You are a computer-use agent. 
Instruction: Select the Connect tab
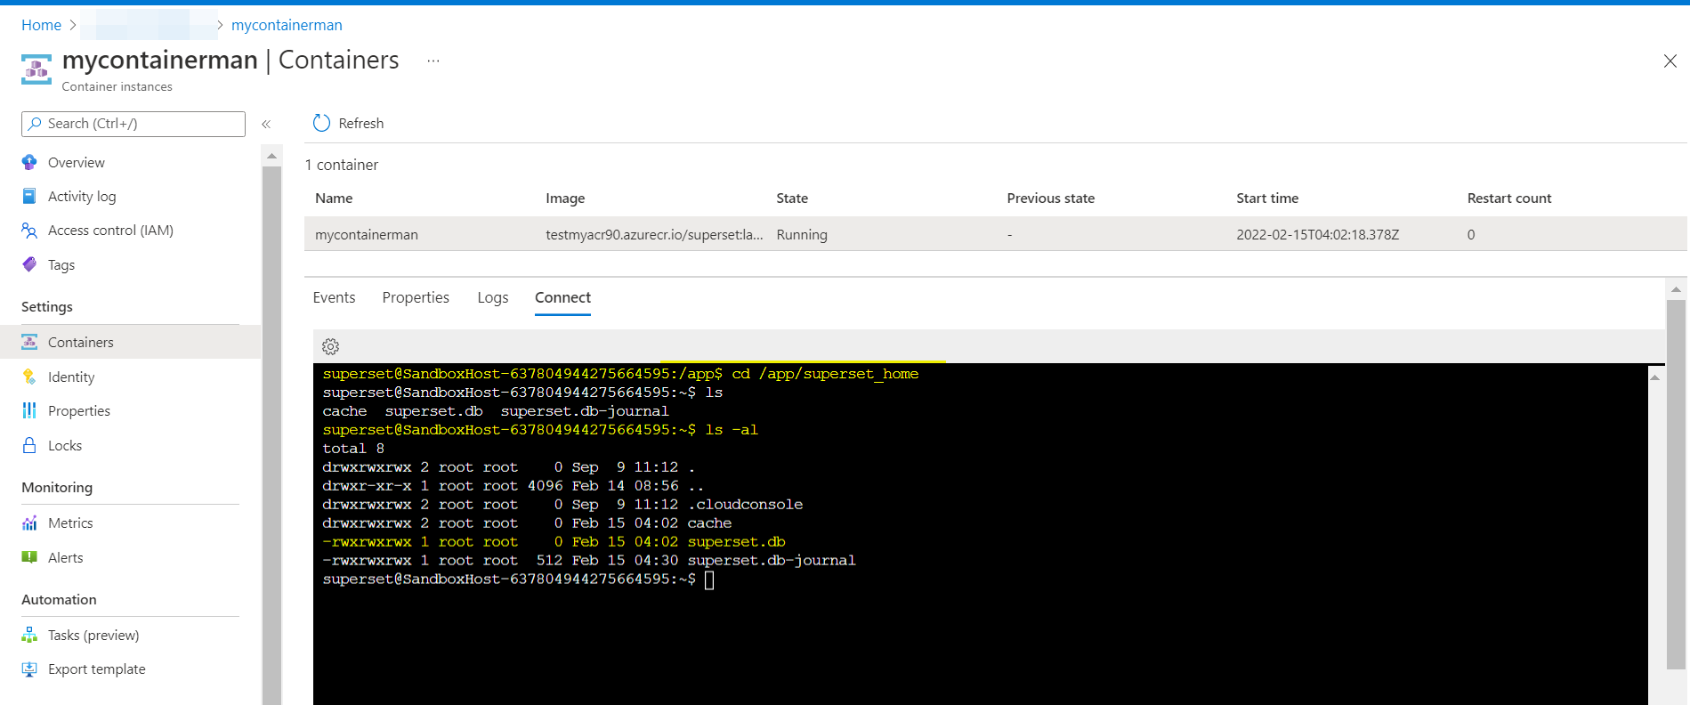[x=562, y=297]
